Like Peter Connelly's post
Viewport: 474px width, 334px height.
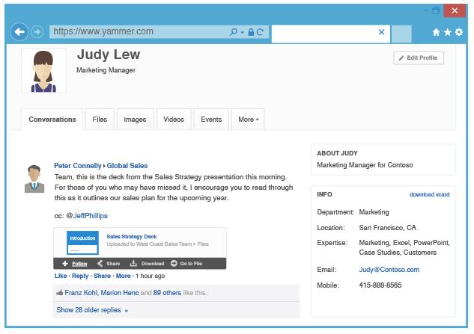(61, 276)
